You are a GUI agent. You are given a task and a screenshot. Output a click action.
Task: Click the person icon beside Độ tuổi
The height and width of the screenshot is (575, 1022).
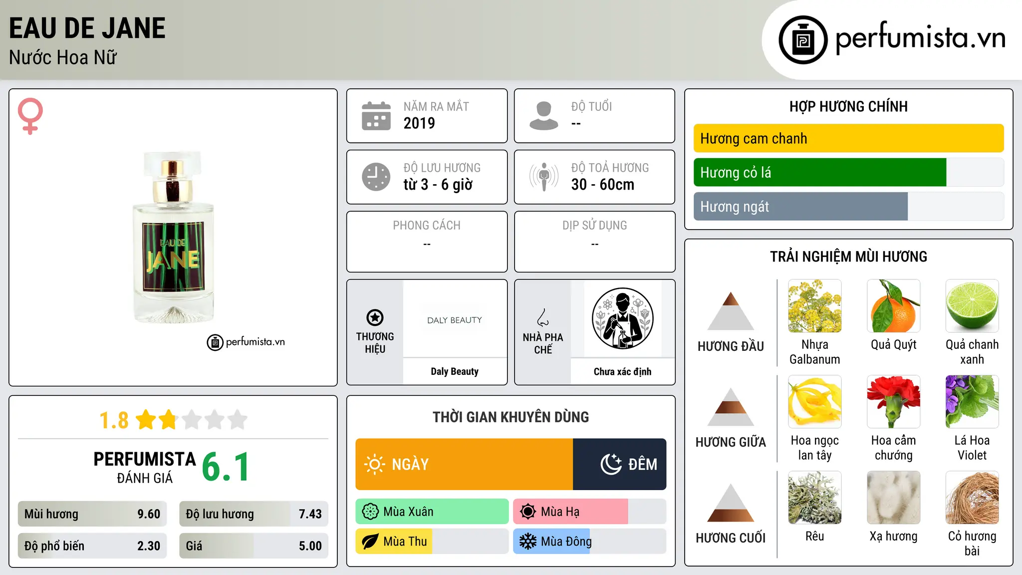click(x=544, y=116)
